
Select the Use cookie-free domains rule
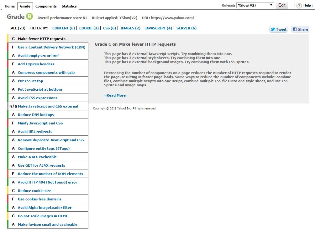[48, 199]
